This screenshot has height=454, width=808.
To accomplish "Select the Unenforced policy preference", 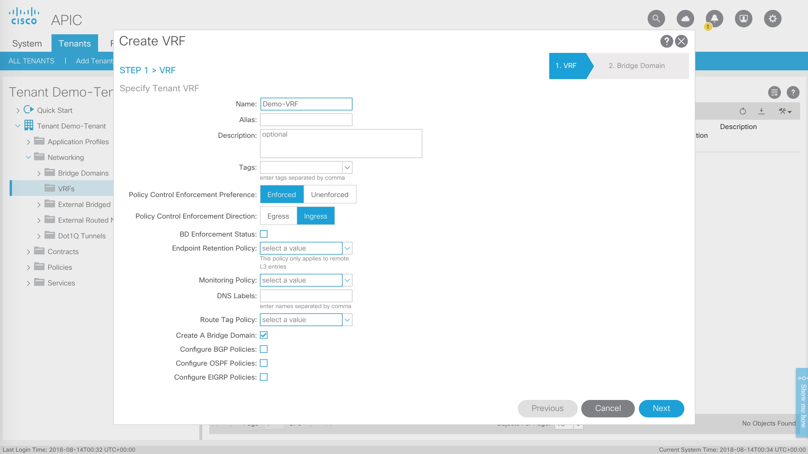I will click(330, 194).
